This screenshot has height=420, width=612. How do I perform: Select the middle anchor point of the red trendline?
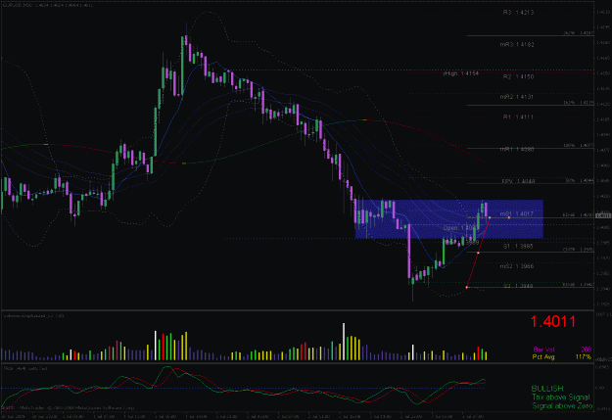478,253
